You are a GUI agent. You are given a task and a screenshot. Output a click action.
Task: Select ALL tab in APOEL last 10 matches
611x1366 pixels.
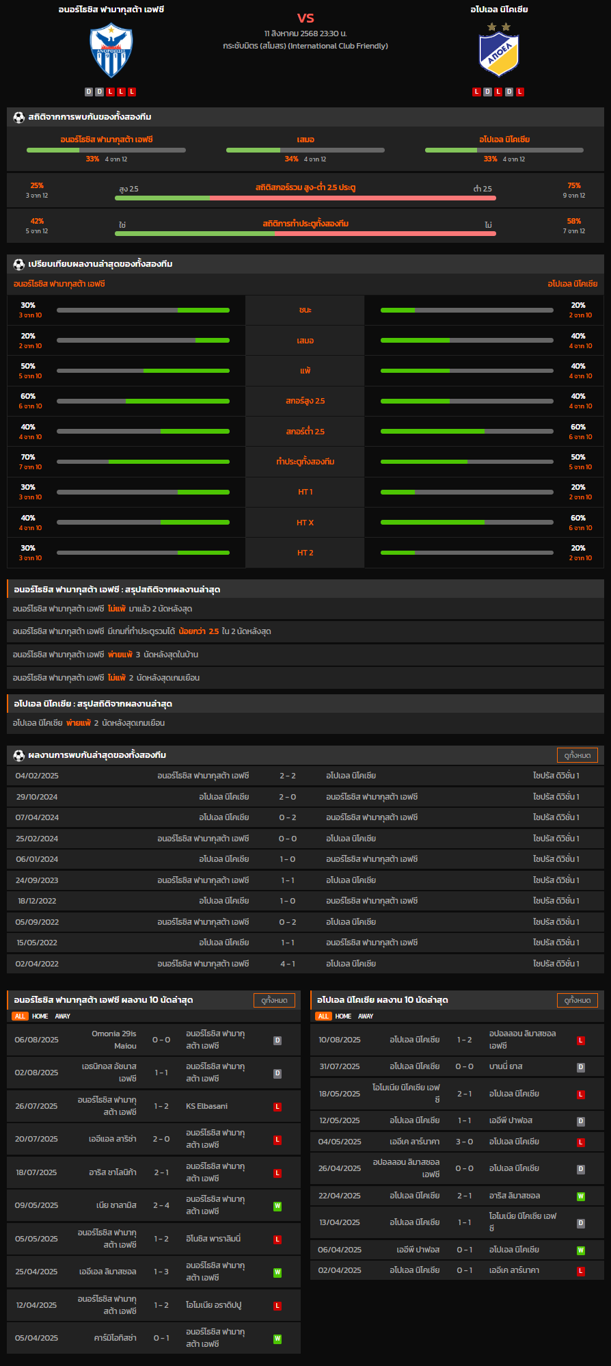click(x=323, y=1016)
